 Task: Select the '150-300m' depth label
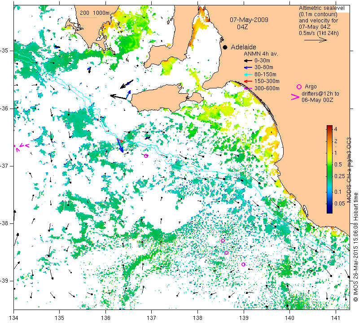(267, 81)
